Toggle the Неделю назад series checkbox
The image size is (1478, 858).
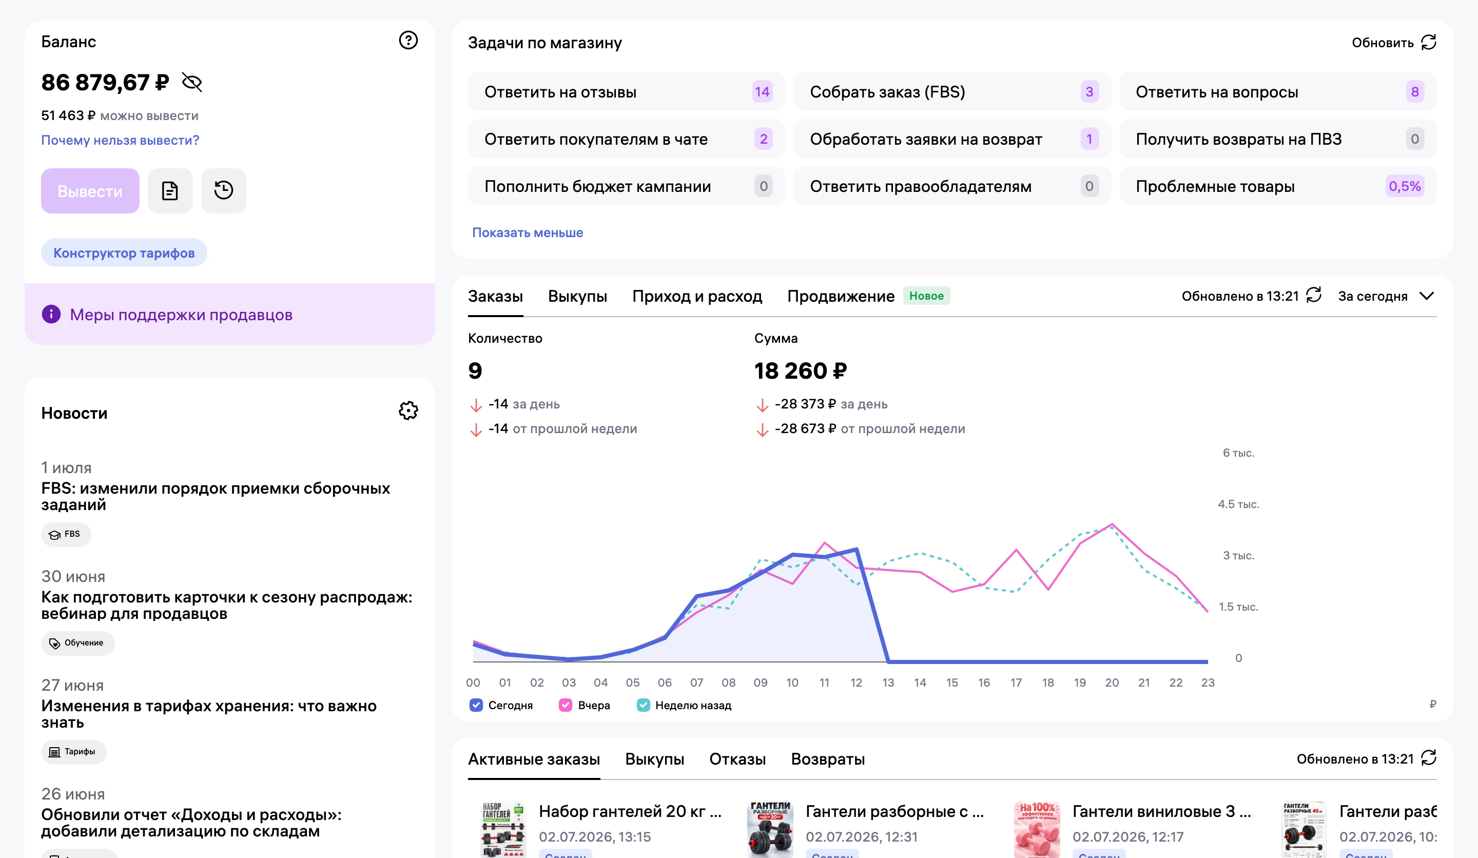coord(644,705)
